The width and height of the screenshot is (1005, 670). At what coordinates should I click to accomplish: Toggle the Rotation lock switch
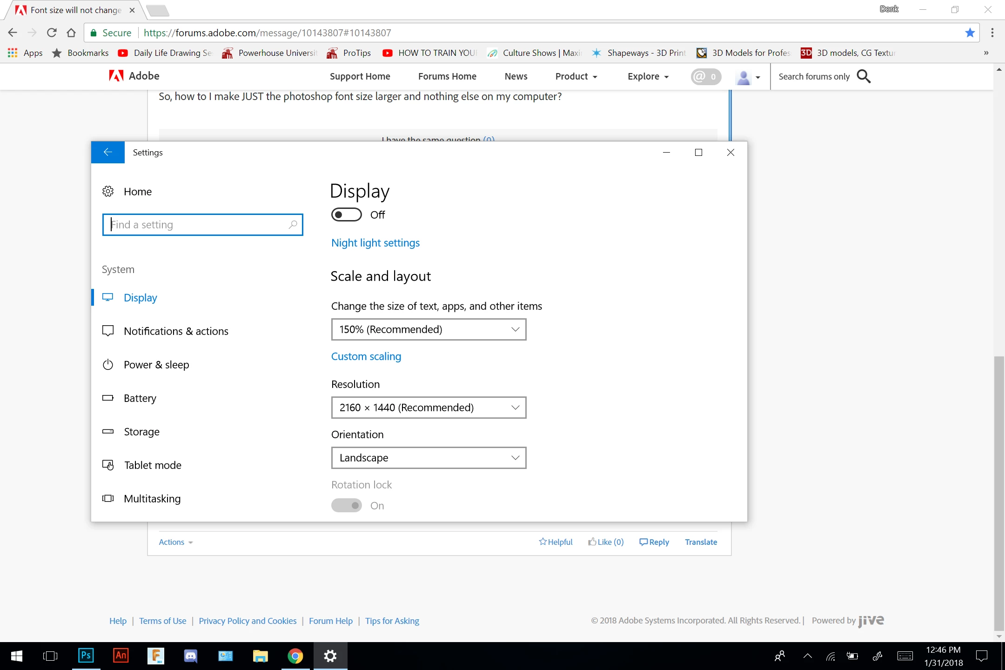(346, 505)
